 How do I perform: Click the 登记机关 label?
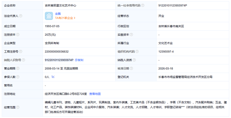(x=123, y=77)
